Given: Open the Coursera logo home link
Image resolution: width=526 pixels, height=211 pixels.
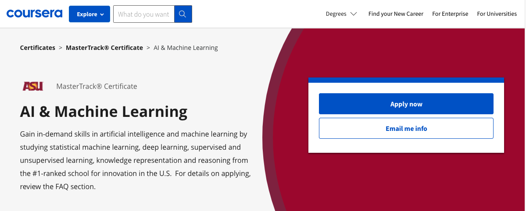Looking at the screenshot, I should (34, 14).
